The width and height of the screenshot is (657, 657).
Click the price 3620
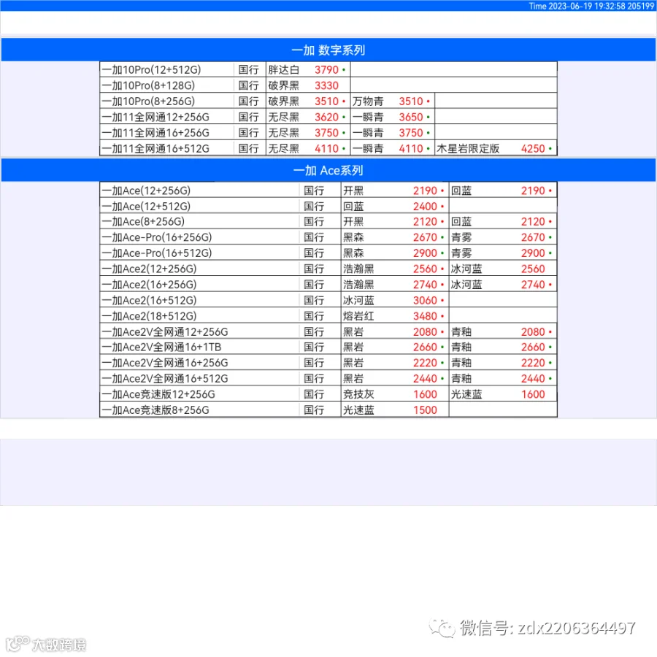326,117
